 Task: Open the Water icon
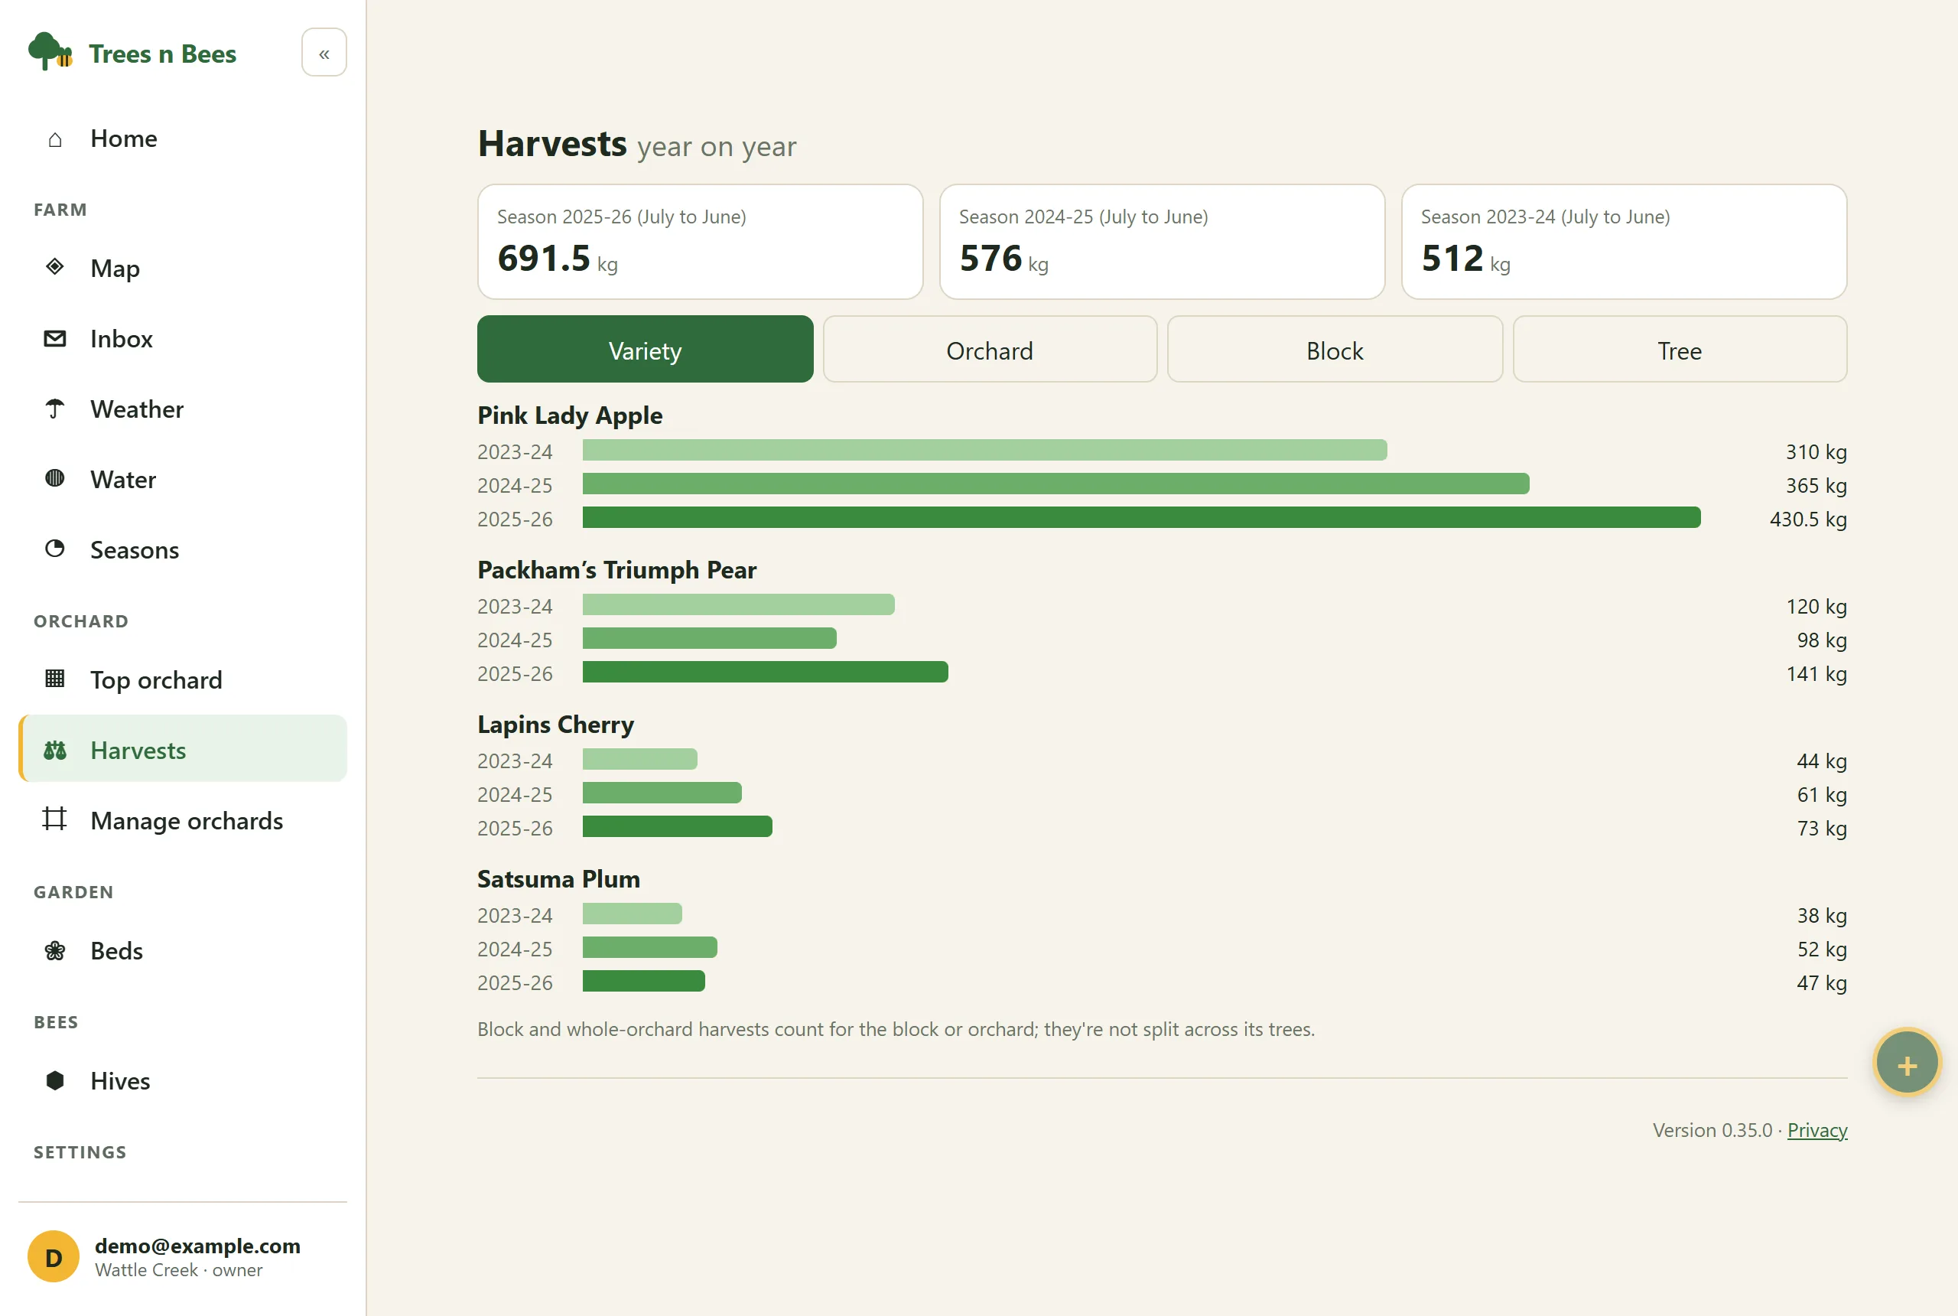54,478
